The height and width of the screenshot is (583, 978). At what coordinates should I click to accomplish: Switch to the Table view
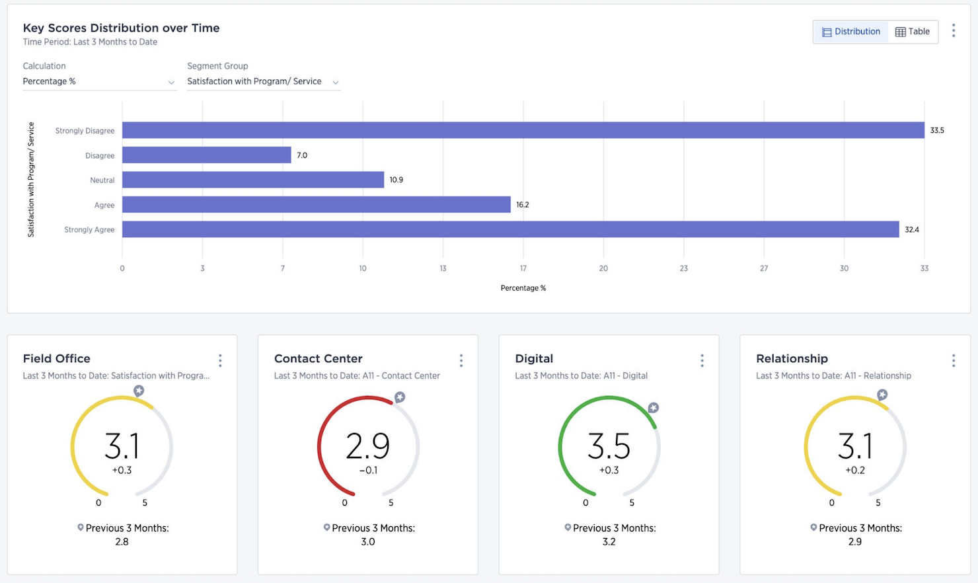click(x=913, y=31)
